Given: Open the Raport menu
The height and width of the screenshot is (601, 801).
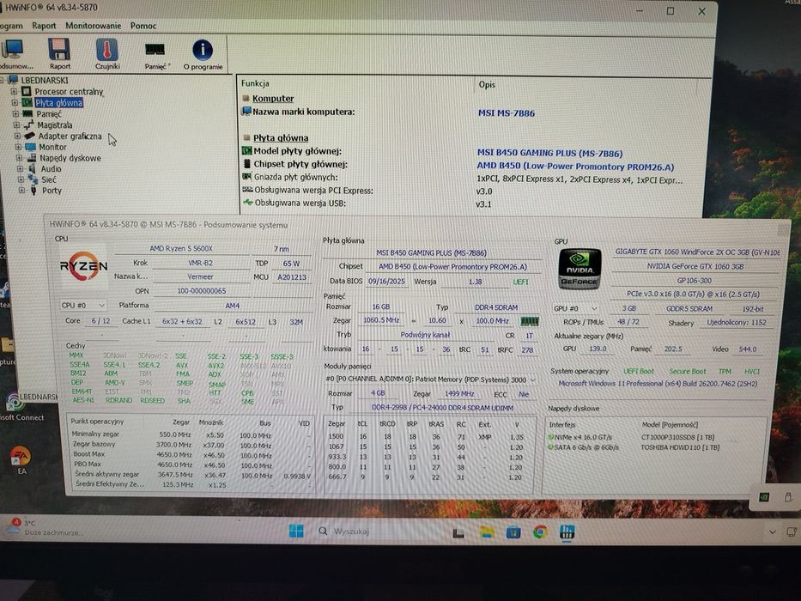Looking at the screenshot, I should pyautogui.click(x=44, y=26).
